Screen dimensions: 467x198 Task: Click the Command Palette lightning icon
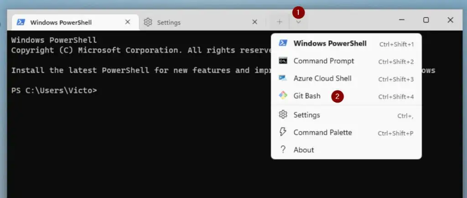283,132
